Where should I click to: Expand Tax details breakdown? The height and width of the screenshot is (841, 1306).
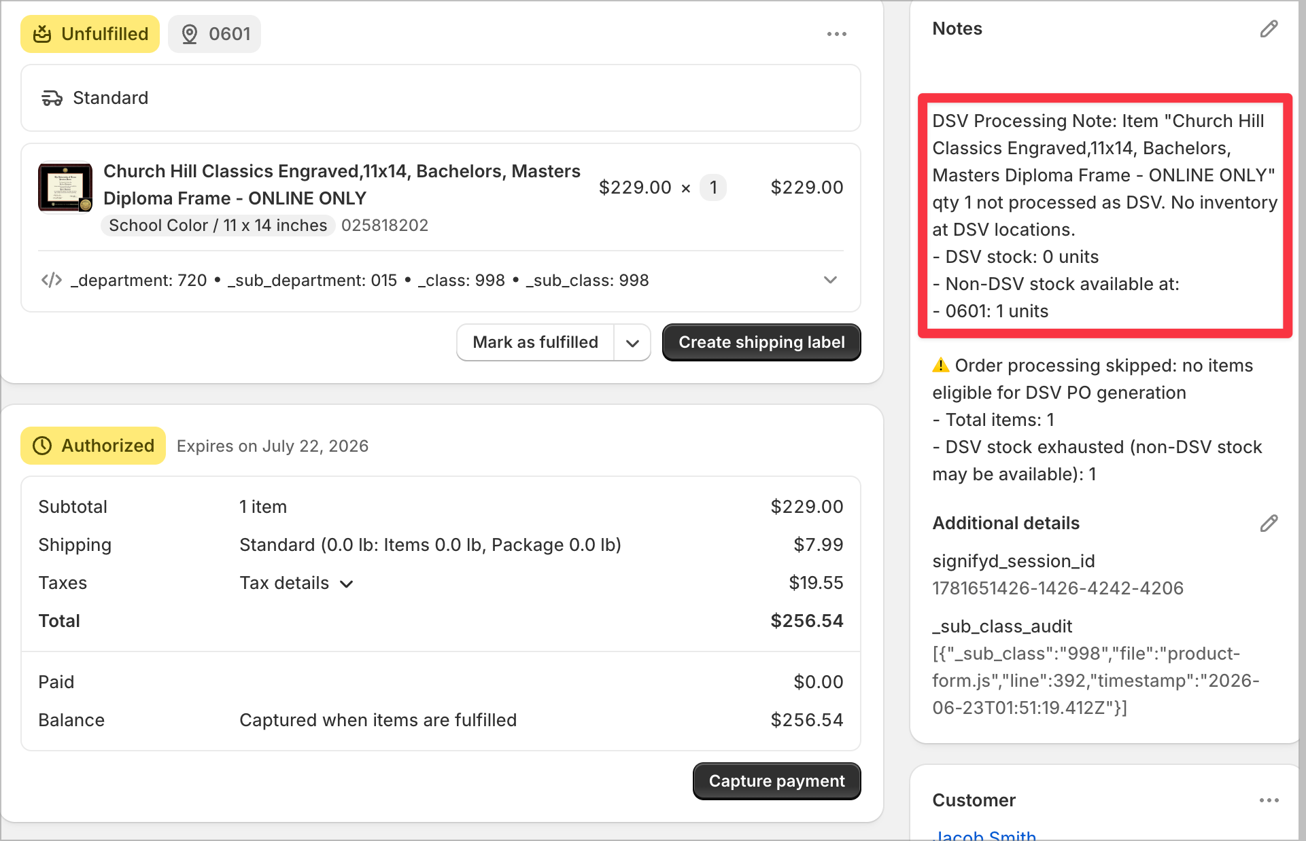click(296, 583)
